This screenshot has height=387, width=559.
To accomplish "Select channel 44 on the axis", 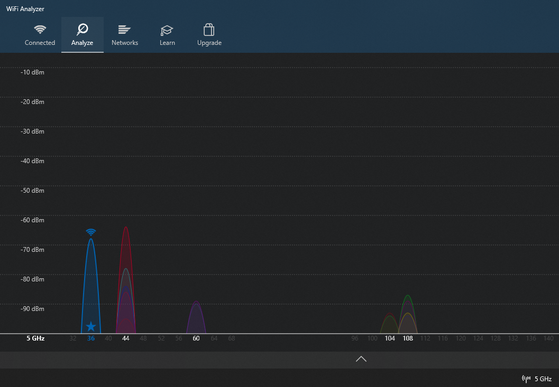I will click(125, 338).
